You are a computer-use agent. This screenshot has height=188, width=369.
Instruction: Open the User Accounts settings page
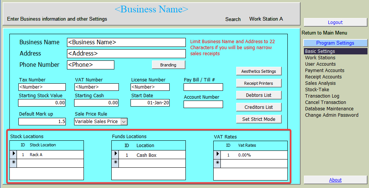320,64
